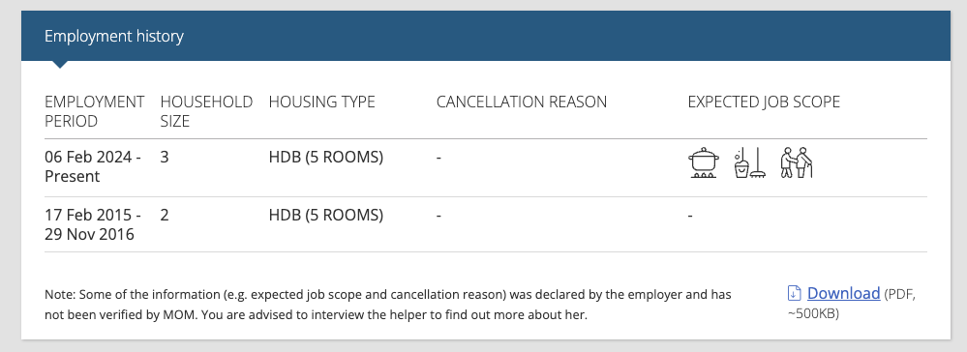Open the Download PDF link
The height and width of the screenshot is (352, 967).
tap(843, 293)
